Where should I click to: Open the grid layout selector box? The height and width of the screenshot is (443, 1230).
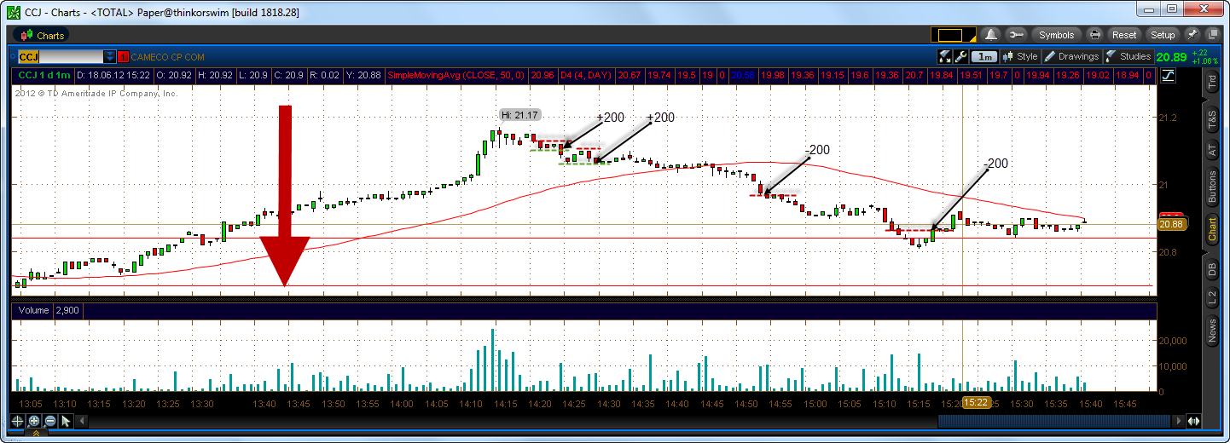point(954,35)
